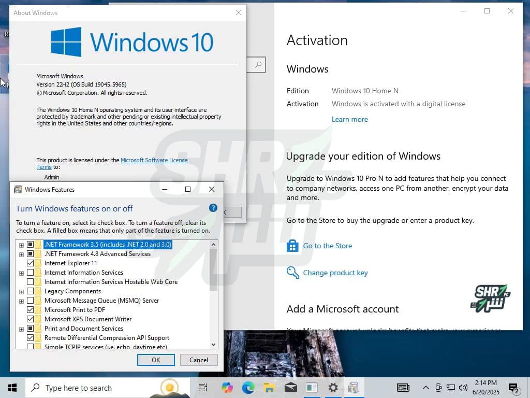Uncheck Remote Differential Compression API Support
The width and height of the screenshot is (530, 398).
(x=30, y=337)
